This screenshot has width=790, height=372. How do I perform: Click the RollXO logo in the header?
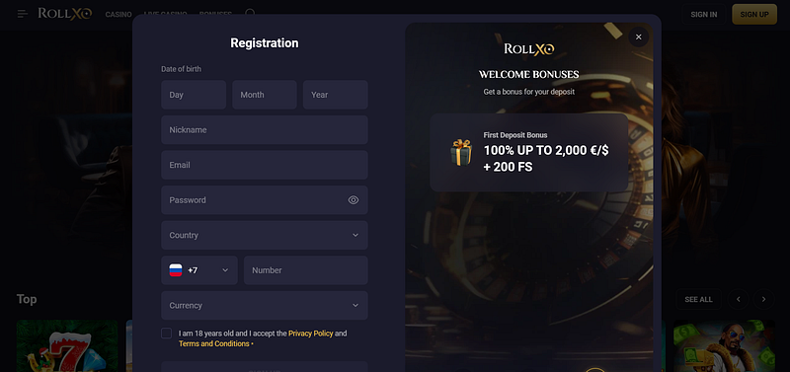65,14
